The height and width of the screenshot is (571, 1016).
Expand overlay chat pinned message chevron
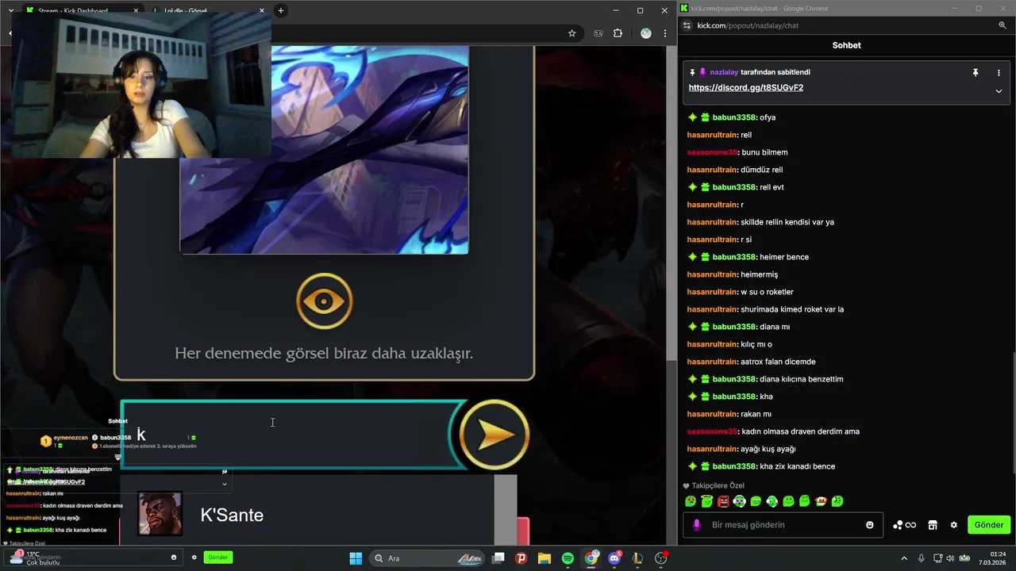point(224,483)
